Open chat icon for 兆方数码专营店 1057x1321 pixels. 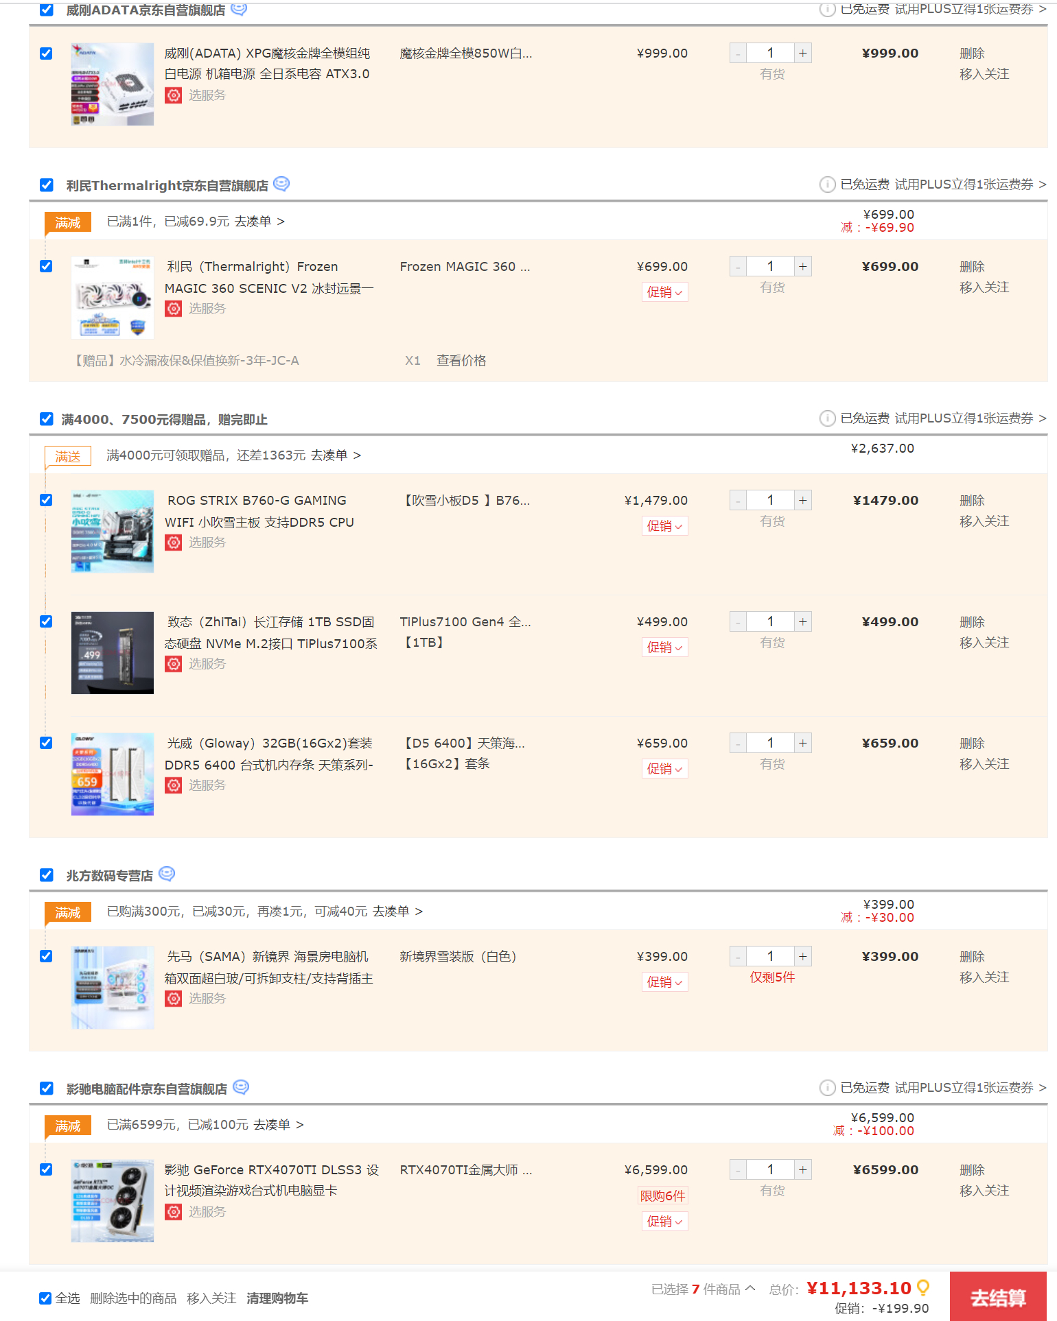click(167, 874)
